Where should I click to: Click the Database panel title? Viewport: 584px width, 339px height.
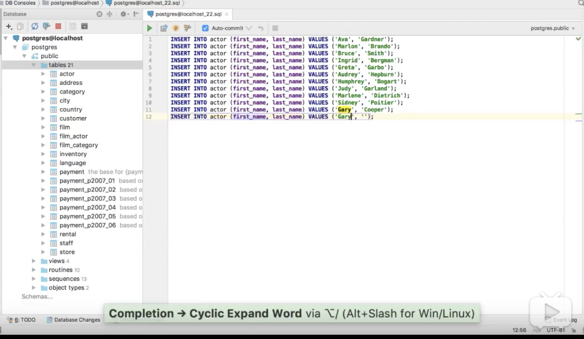(15, 14)
